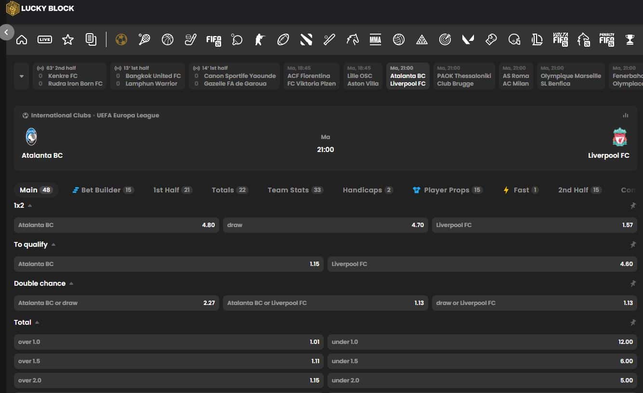Select the League of Legends icon
643x393 pixels.
(x=538, y=39)
